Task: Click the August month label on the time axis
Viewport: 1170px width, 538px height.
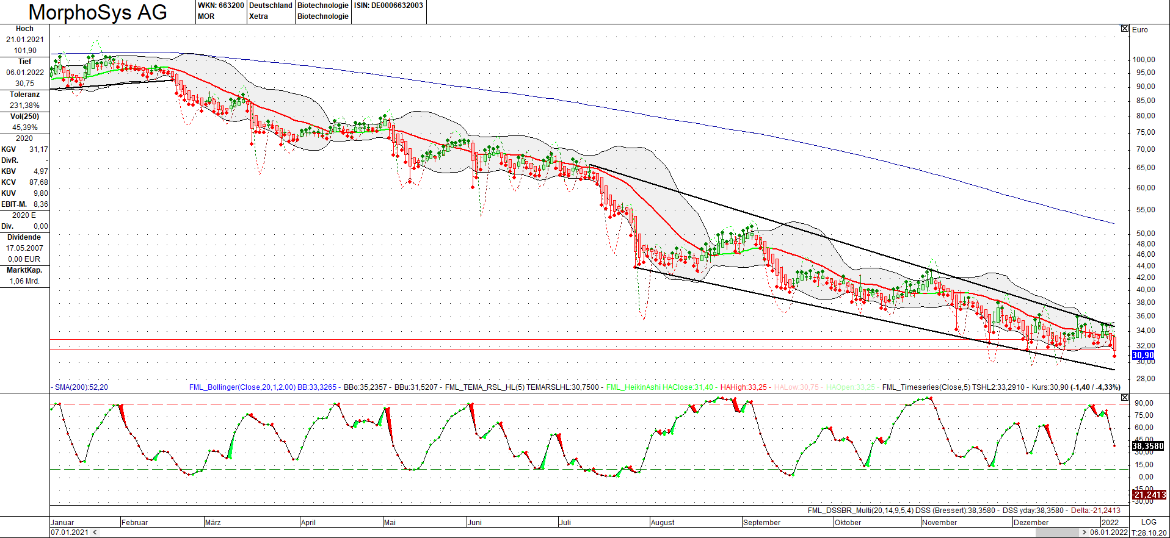Action: [x=663, y=523]
